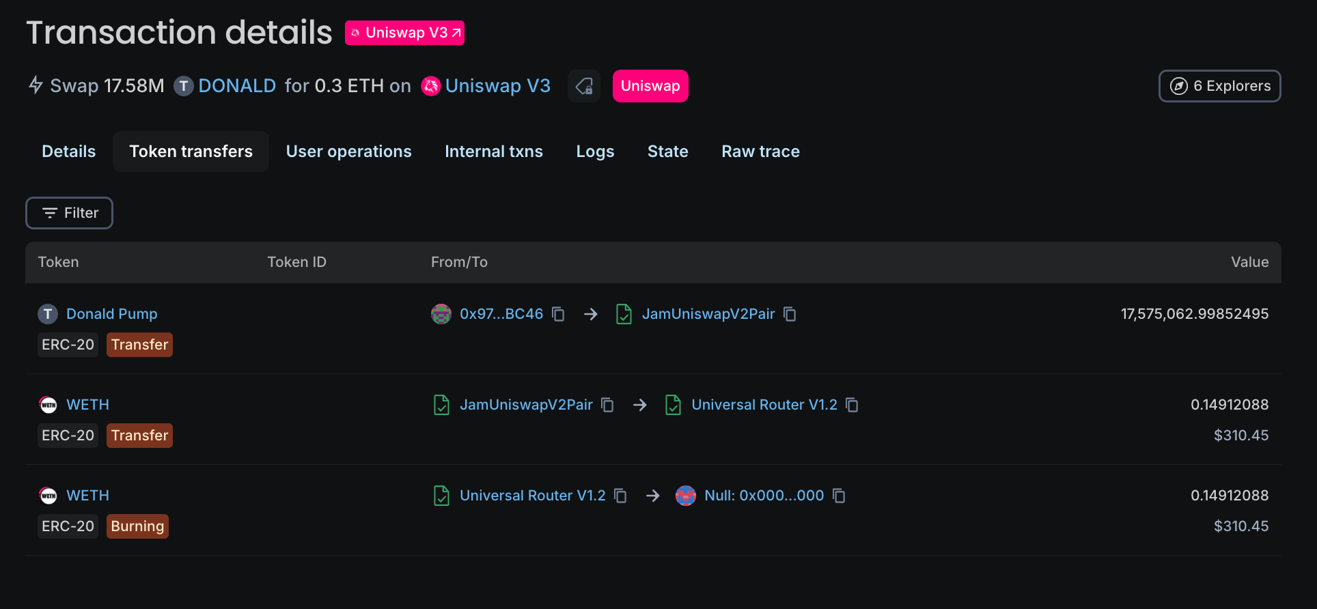Open JamUniswapV2Pair sender link in WETH row
The image size is (1317, 609).
[526, 405]
